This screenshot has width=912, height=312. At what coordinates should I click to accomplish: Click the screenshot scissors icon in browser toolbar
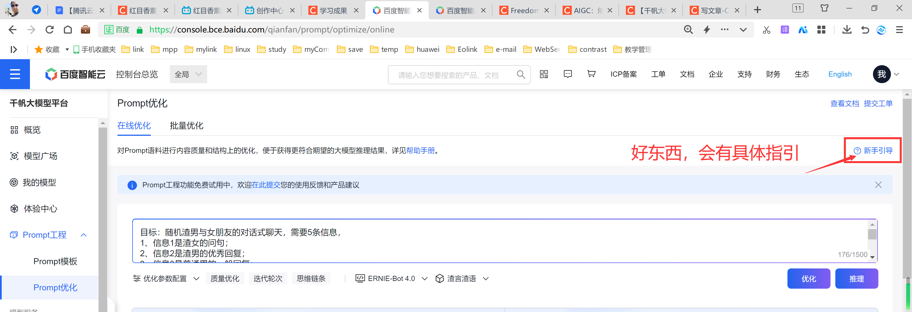(766, 30)
